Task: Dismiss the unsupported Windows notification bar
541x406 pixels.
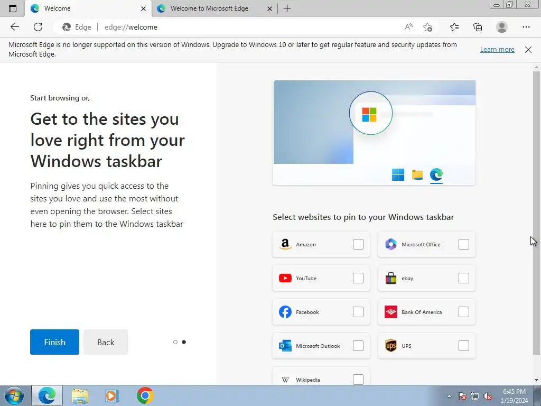Action: pyautogui.click(x=528, y=49)
